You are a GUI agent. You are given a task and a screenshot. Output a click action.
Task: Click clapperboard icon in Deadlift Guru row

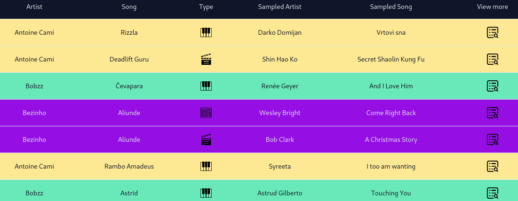[206, 59]
